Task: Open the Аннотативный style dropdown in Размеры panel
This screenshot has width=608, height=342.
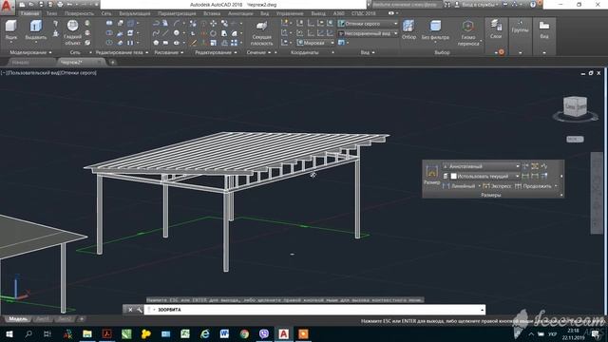Action: point(481,166)
